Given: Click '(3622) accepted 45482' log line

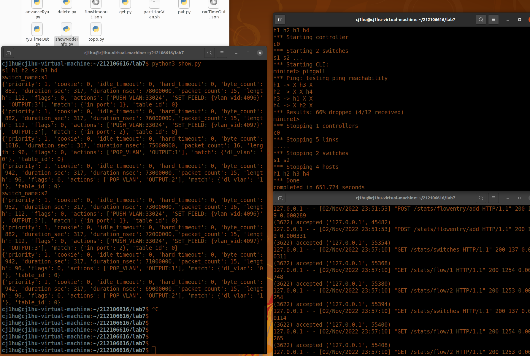Looking at the screenshot, I should (x=332, y=222).
